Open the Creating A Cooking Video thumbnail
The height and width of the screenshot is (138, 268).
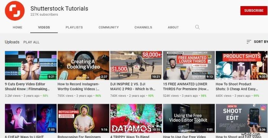[x=83, y=65]
